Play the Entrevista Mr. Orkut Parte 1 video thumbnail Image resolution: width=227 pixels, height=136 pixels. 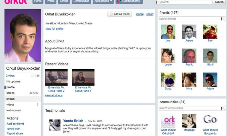click(83, 77)
